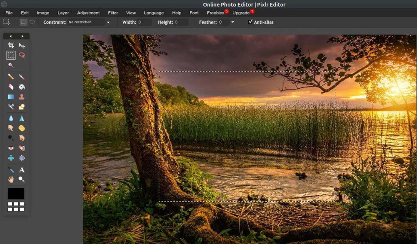Open the Font menu
This screenshot has height=244, width=417.
194,13
